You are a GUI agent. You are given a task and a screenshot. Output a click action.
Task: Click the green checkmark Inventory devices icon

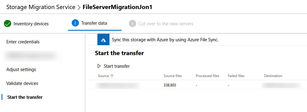click(8, 24)
